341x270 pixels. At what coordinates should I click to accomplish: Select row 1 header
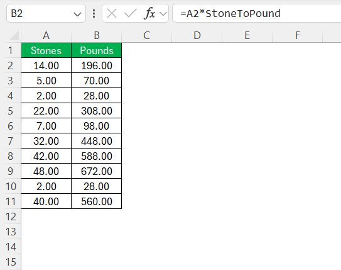11,50
